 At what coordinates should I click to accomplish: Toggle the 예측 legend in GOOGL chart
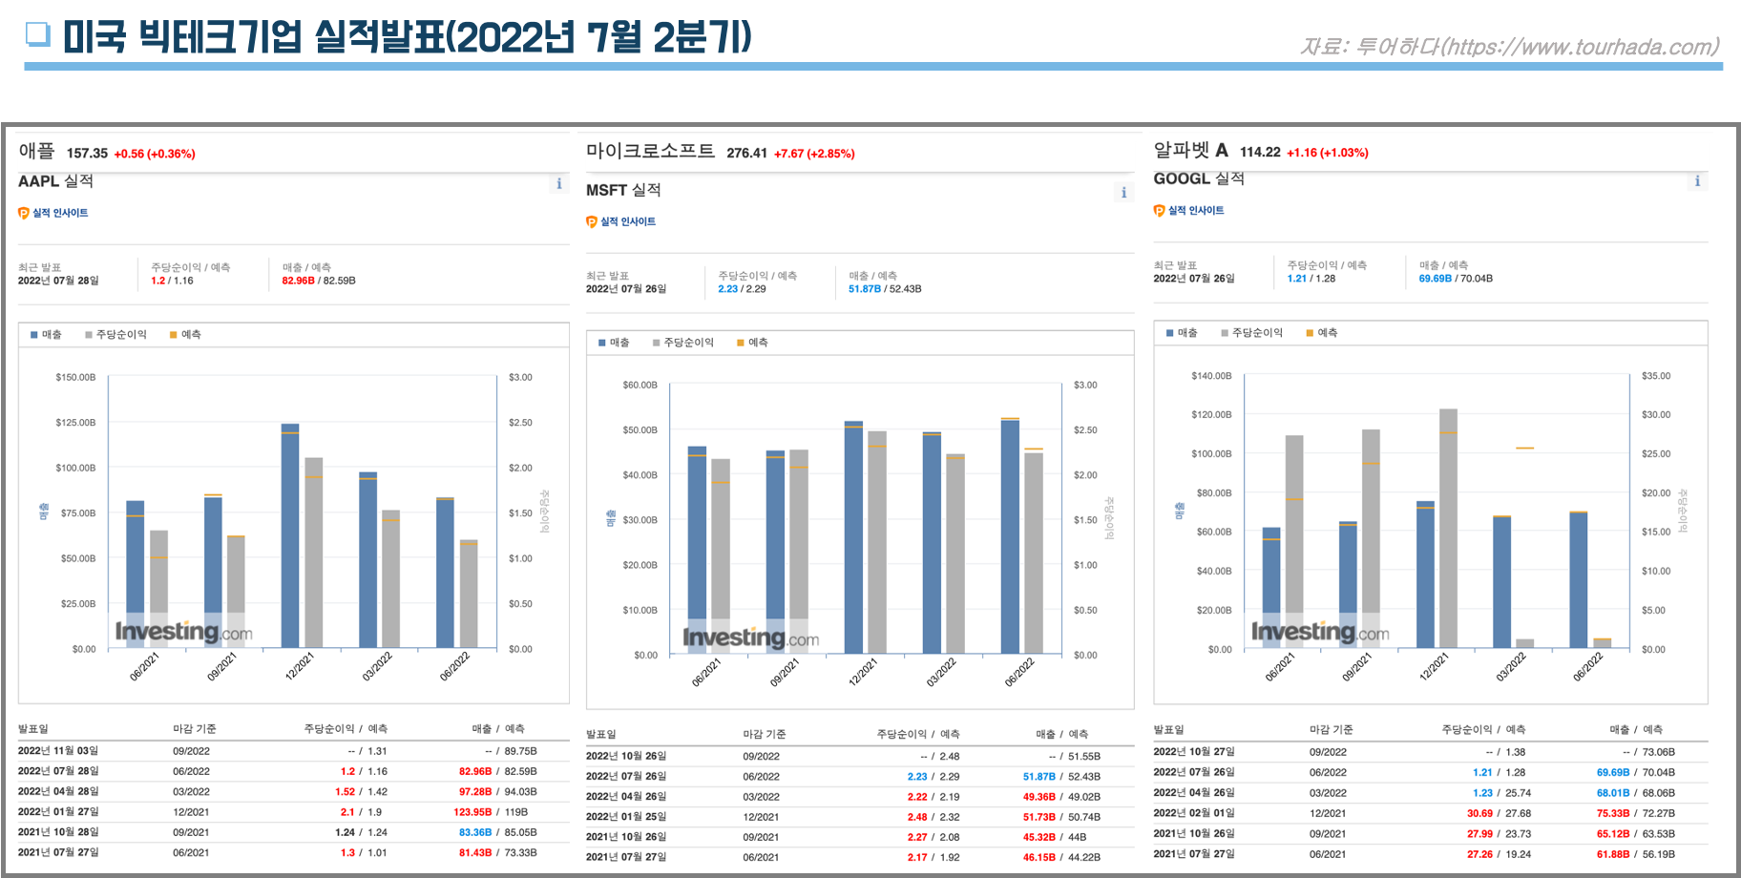[1322, 333]
